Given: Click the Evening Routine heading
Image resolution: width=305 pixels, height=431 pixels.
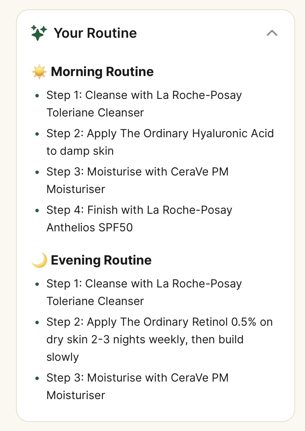Looking at the screenshot, I should point(102,260).
